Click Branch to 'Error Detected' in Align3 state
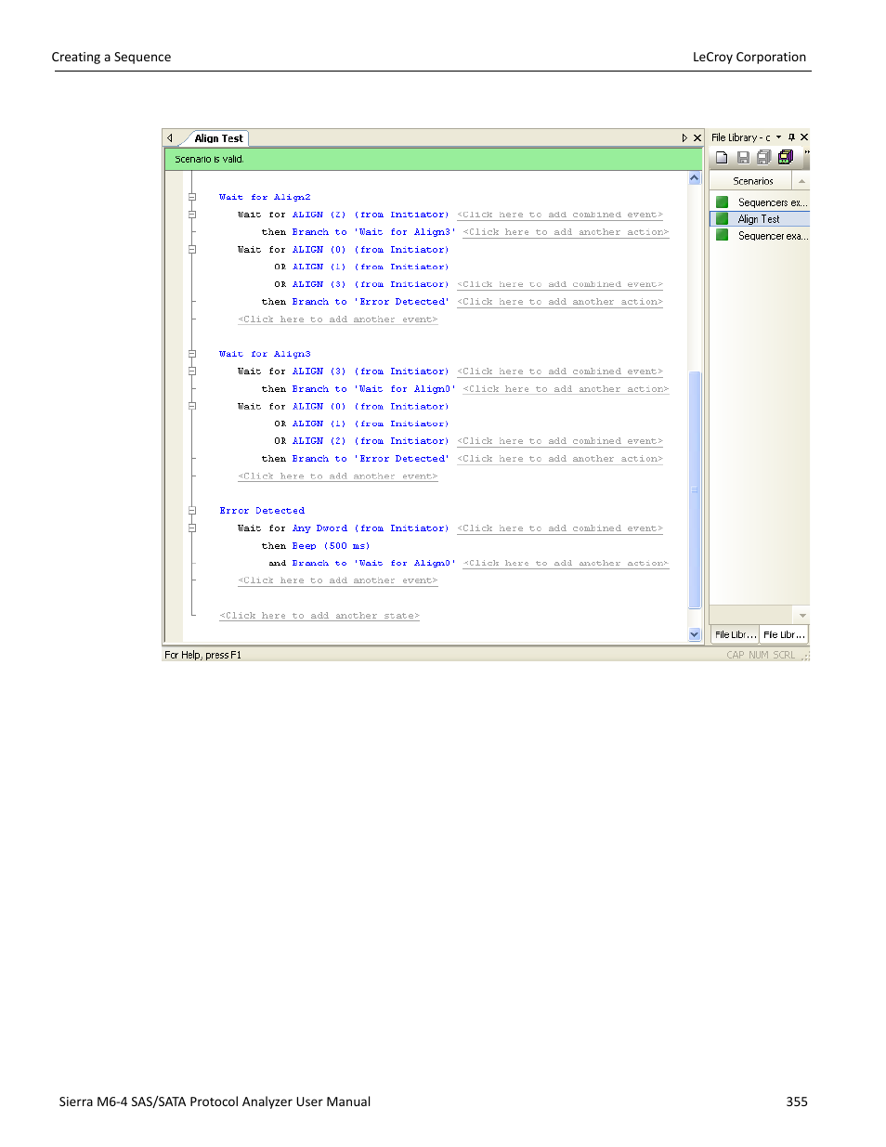Screen dimensions: 886x1147 pyautogui.click(x=371, y=459)
